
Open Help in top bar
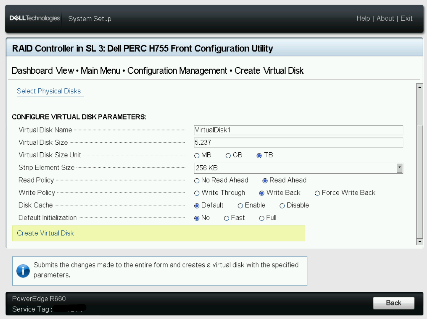363,18
